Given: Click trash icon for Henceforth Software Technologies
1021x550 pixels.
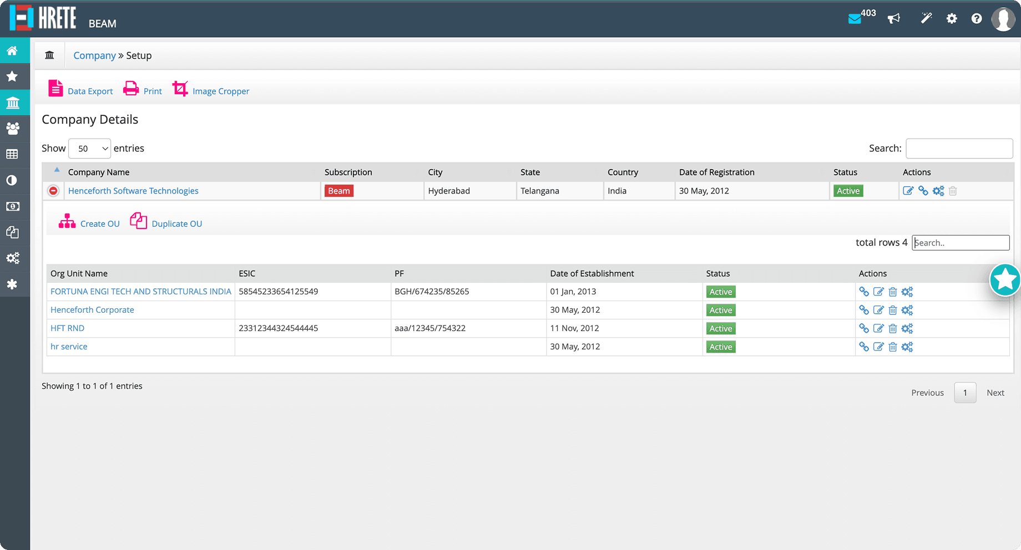Looking at the screenshot, I should pyautogui.click(x=953, y=191).
